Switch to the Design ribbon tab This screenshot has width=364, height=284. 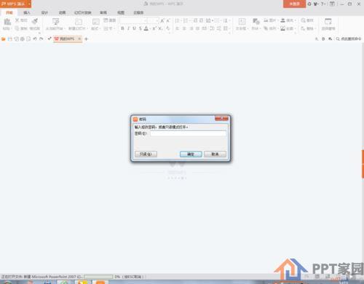[x=44, y=12]
